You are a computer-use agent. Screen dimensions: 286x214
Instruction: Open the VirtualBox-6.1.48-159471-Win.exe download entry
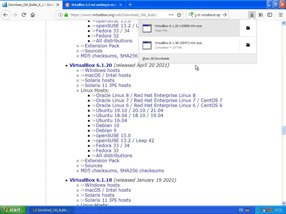(189, 45)
